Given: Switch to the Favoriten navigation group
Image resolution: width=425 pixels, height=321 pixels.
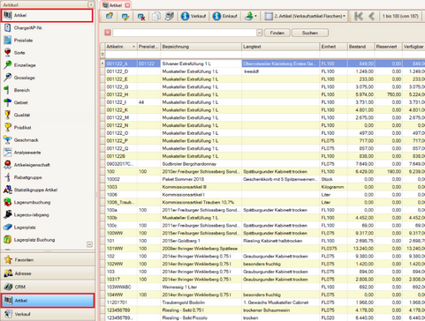Looking at the screenshot, I should (x=48, y=260).
